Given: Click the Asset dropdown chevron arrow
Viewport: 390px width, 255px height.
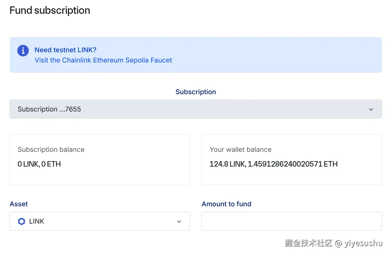Looking at the screenshot, I should 179,221.
